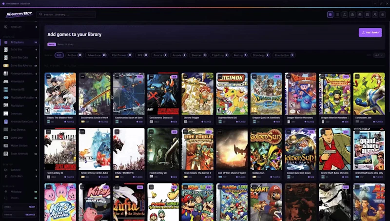Open the users icon in top toolbar
Screen dimensions: 390x221
[x=375, y=15]
